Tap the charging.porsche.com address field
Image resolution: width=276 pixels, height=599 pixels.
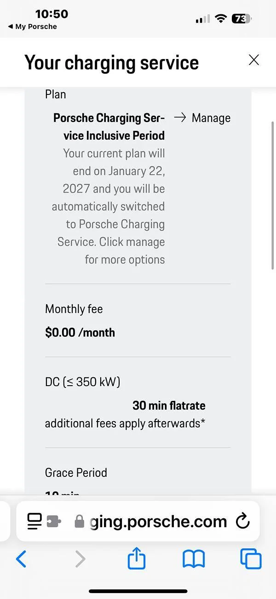pyautogui.click(x=138, y=521)
